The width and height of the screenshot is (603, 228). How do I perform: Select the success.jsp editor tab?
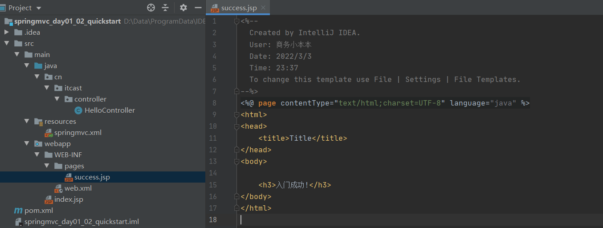click(x=238, y=8)
